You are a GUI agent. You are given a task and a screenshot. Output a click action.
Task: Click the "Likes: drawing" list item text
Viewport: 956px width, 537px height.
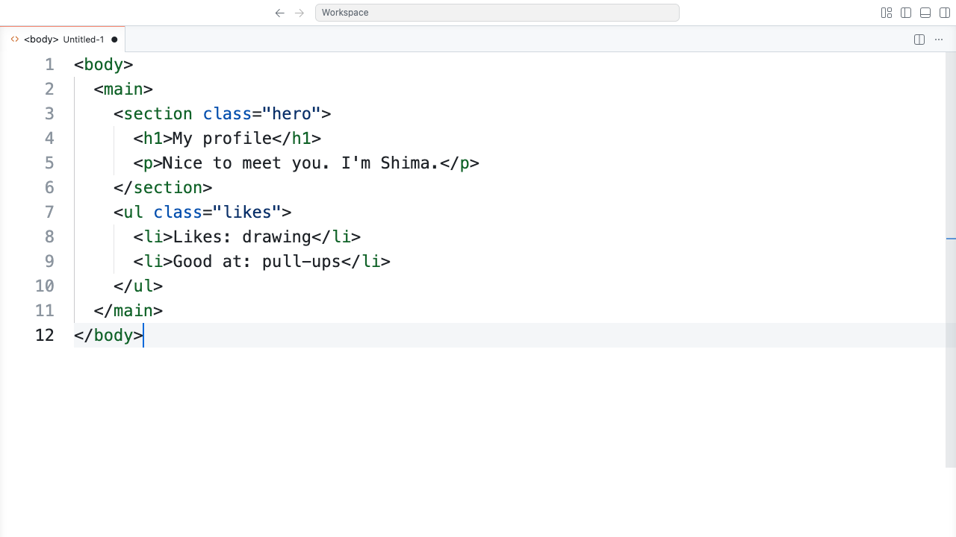tap(242, 237)
